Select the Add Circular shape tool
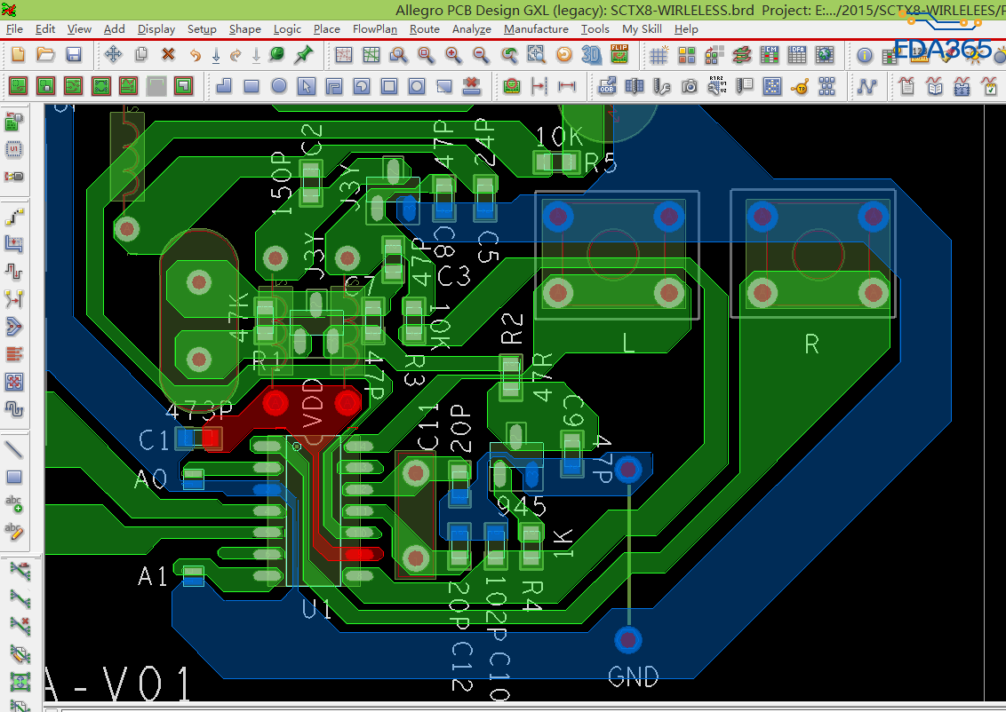The image size is (1006, 712). click(x=279, y=87)
